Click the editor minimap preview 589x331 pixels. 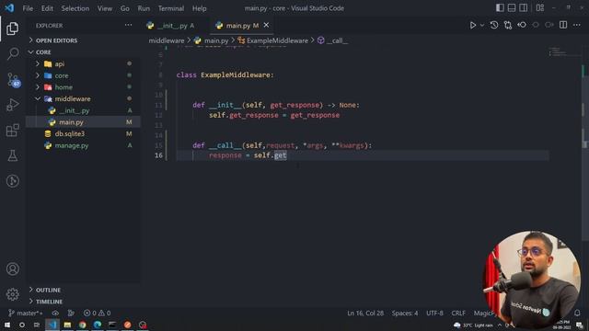click(559, 51)
